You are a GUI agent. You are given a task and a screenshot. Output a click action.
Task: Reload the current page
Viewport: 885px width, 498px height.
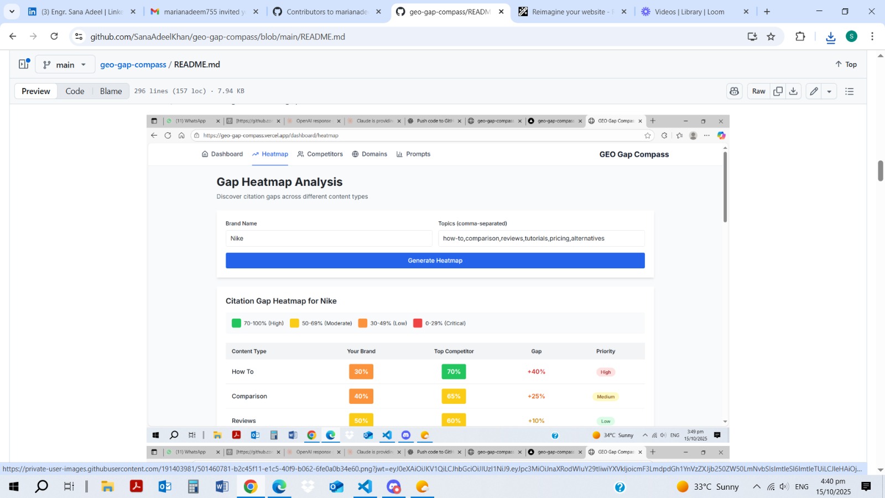[x=54, y=37]
